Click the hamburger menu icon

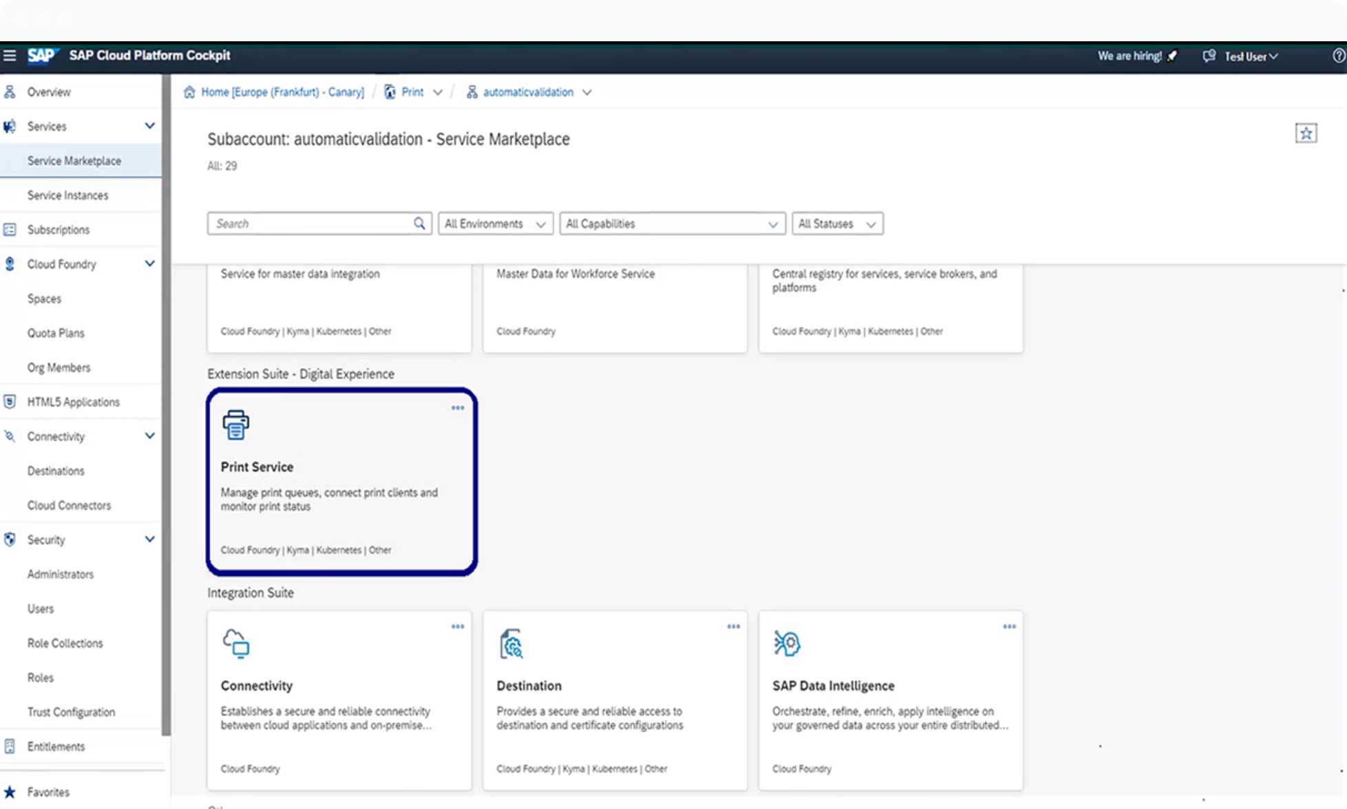[x=10, y=56]
